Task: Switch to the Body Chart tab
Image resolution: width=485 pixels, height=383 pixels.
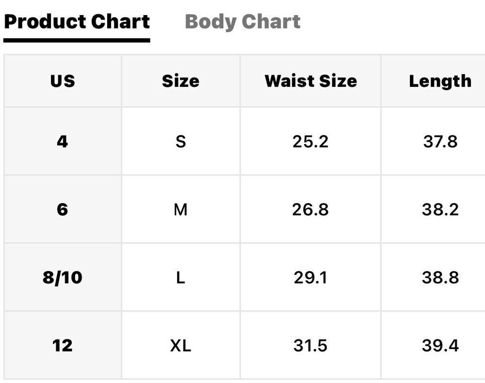Action: [x=242, y=22]
